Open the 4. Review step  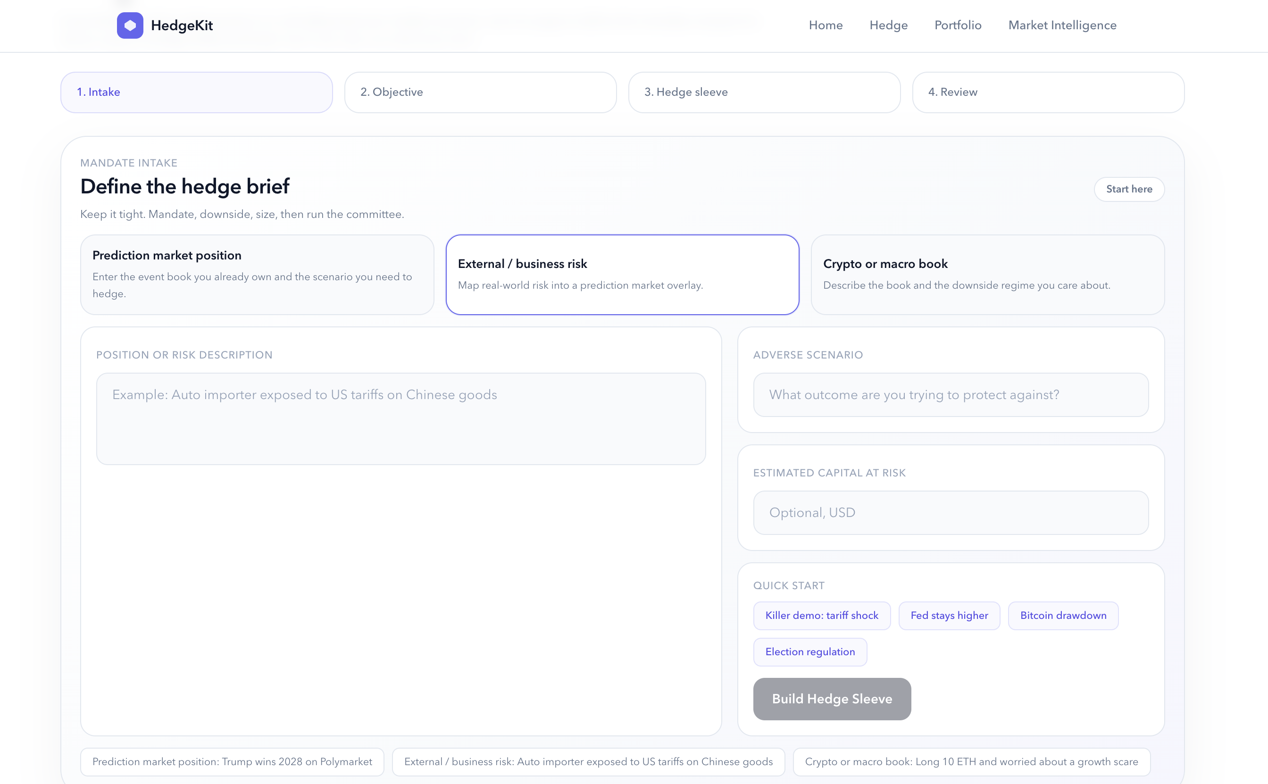[1048, 92]
